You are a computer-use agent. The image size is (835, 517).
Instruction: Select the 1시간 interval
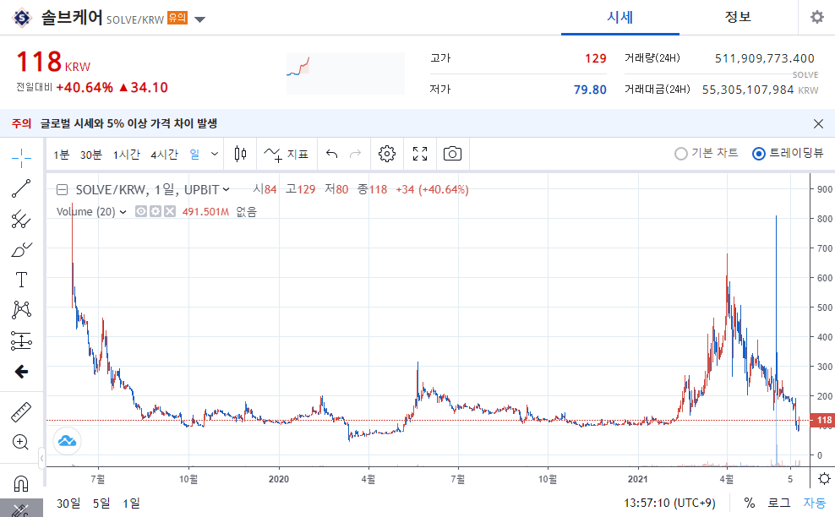coord(126,155)
